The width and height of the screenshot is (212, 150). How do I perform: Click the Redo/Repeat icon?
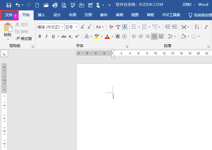28,5
